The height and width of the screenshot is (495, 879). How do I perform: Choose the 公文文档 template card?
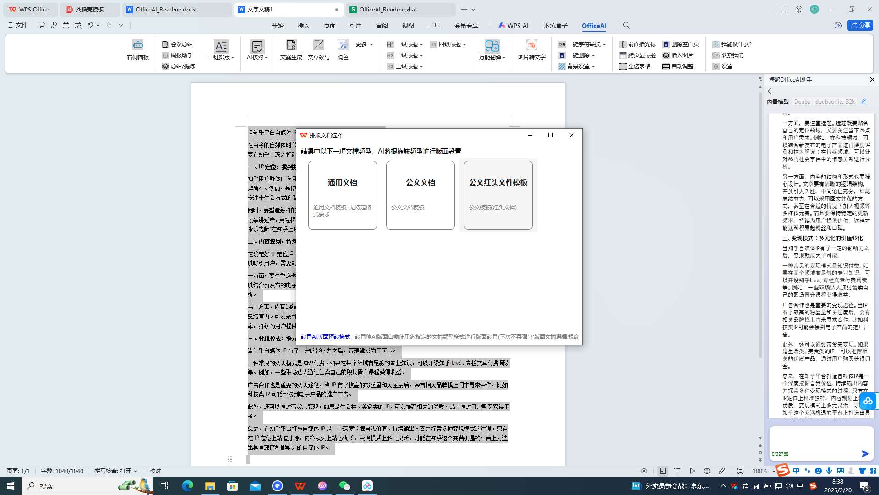(420, 195)
